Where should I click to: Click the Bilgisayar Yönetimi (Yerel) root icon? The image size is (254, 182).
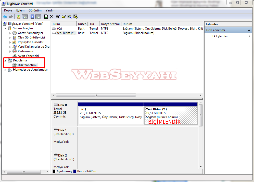[5, 24]
